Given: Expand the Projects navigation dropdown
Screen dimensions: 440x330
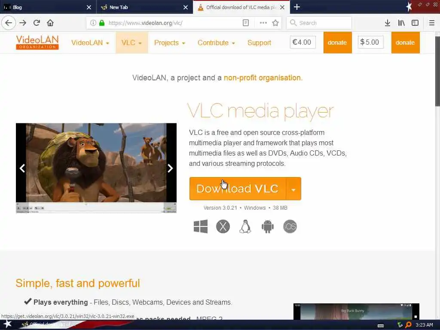Looking at the screenshot, I should 169,43.
